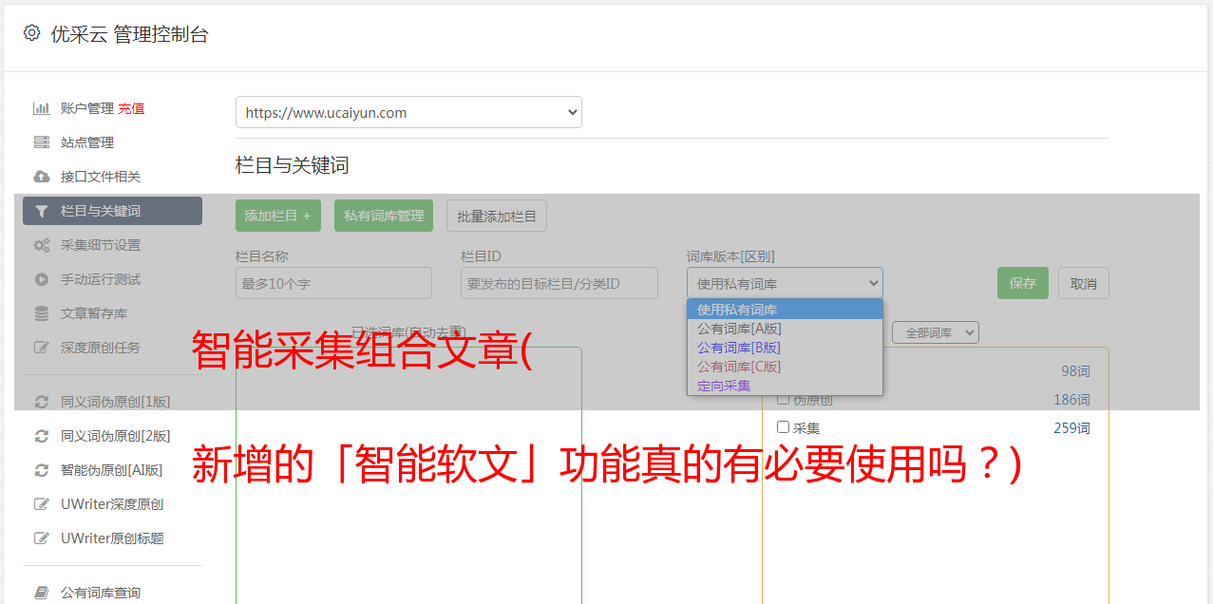Click the book icon for 公有词库查询
Image resolution: width=1213 pixels, height=604 pixels.
click(41, 593)
